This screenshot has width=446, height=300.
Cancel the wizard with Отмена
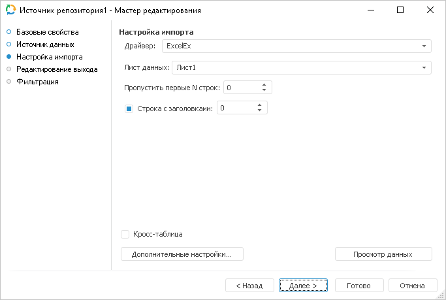[x=412, y=286]
